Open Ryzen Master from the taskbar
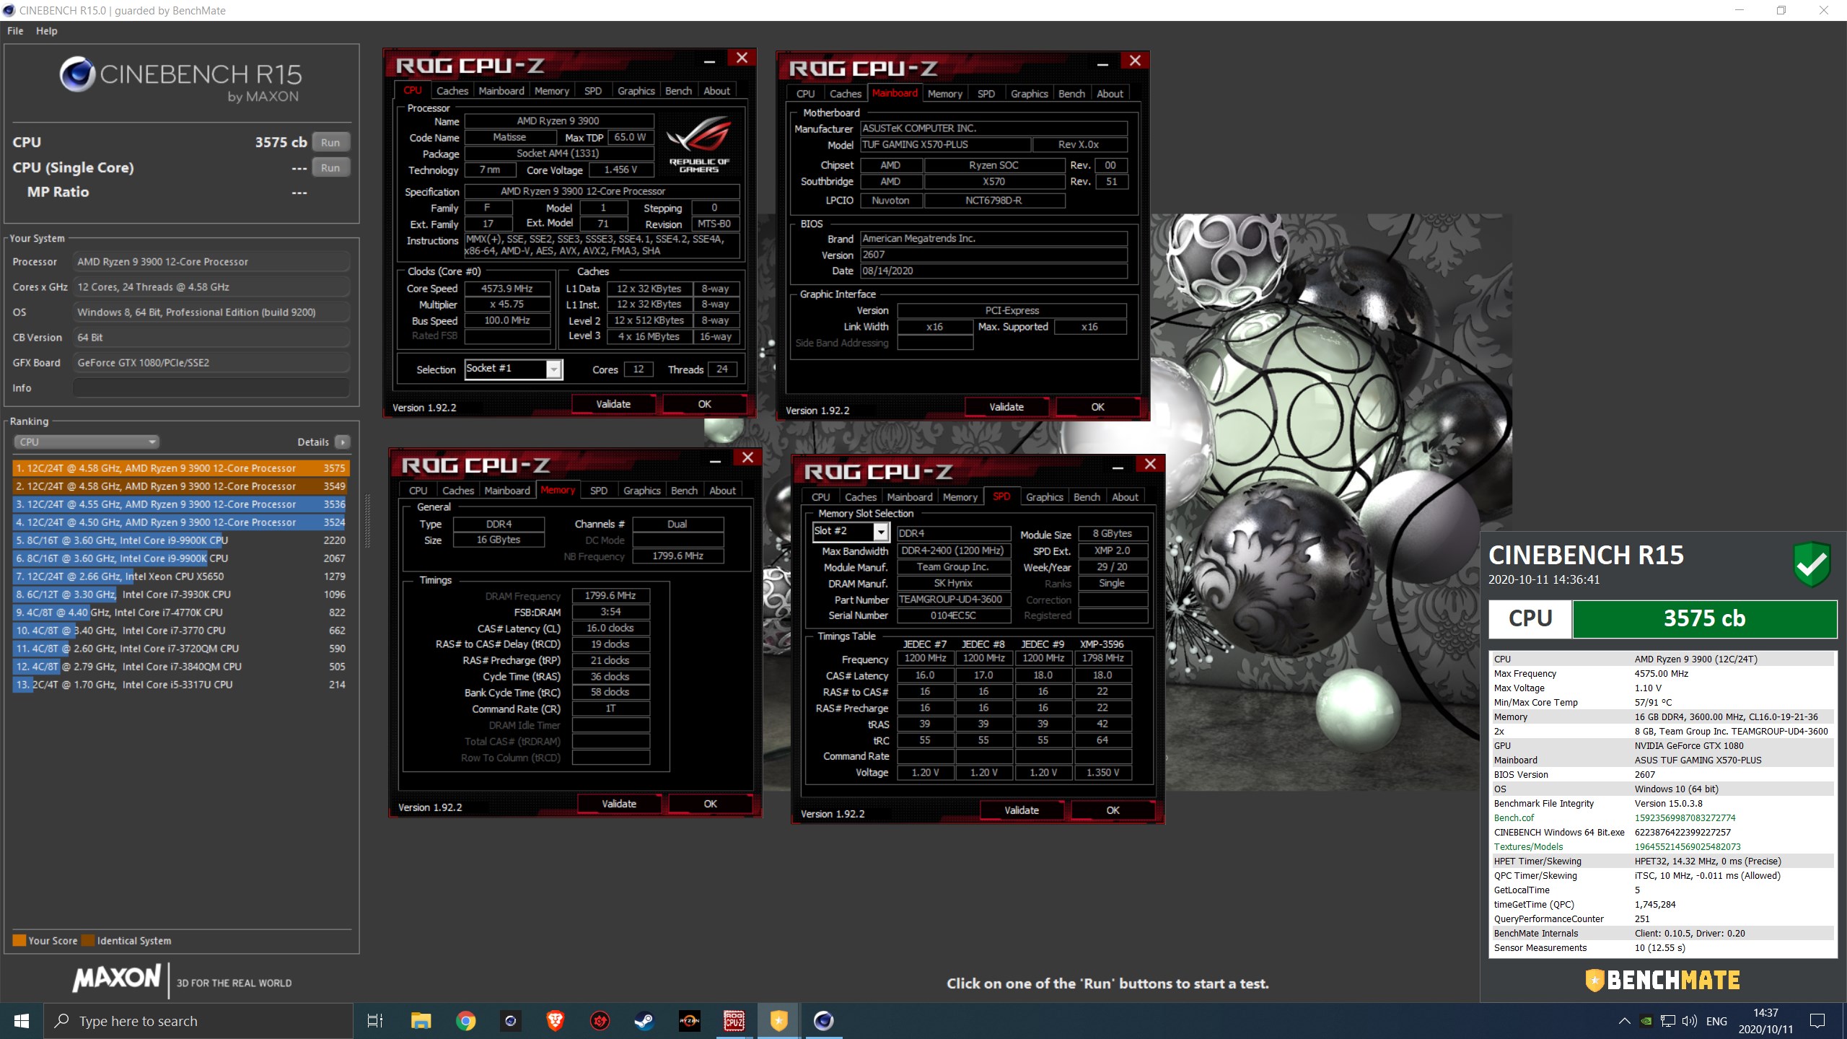The width and height of the screenshot is (1847, 1039). click(690, 1020)
